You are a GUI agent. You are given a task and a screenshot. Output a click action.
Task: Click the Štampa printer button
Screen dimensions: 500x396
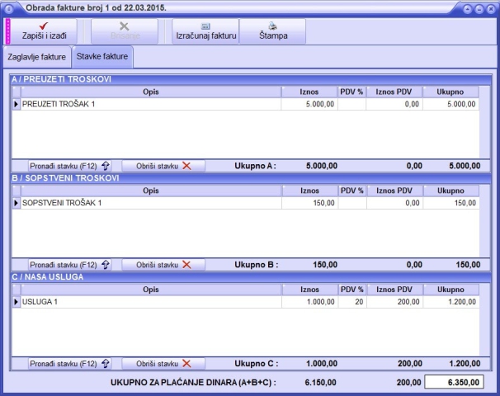pos(273,31)
